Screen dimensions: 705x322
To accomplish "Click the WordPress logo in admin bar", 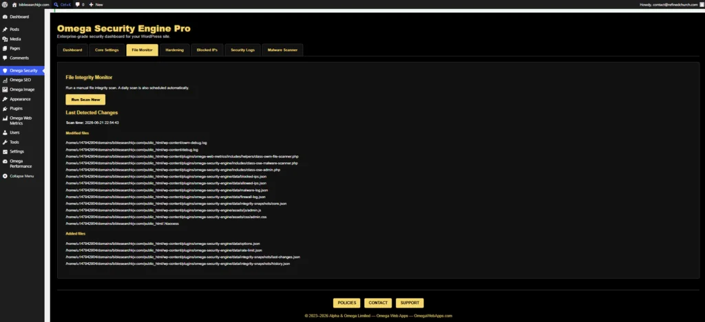I will pos(5,5).
